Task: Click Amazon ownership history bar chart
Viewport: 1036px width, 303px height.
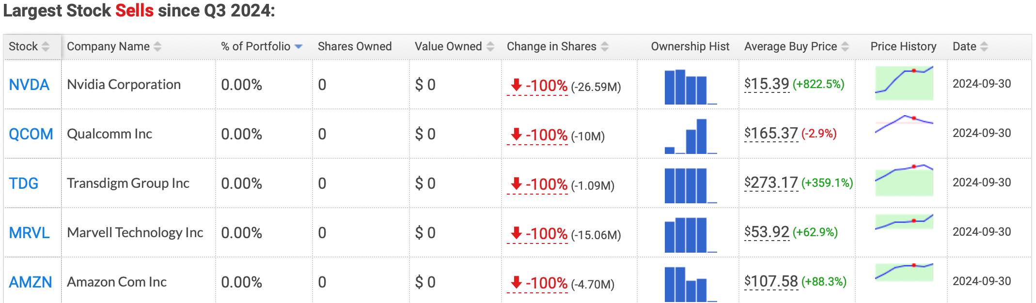Action: pyautogui.click(x=690, y=284)
